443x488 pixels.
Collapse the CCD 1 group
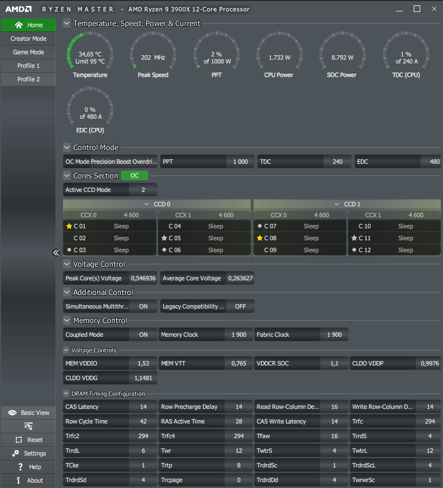(337, 204)
